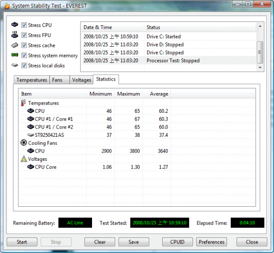Disable the Stress system memory checkbox
The image size is (274, 253).
(x=24, y=55)
